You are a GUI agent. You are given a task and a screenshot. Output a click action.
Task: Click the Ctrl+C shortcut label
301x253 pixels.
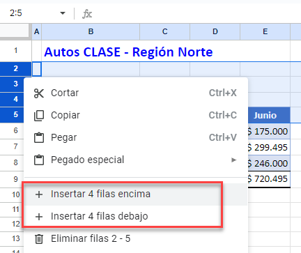[x=223, y=115]
